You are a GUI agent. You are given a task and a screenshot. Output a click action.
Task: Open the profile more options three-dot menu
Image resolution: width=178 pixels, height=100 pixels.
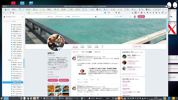click(x=144, y=47)
